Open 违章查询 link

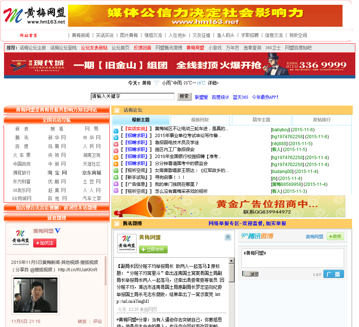click(x=252, y=48)
